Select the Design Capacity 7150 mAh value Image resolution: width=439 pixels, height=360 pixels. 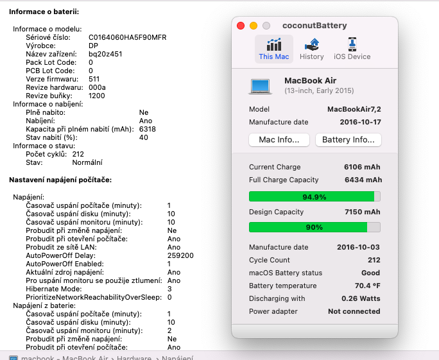pos(362,212)
